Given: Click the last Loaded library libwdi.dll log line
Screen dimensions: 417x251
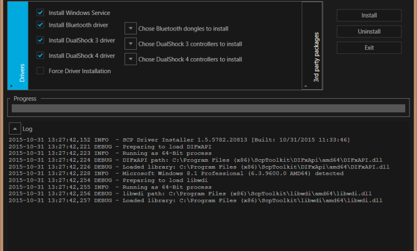Looking at the screenshot, I should click(x=195, y=200).
